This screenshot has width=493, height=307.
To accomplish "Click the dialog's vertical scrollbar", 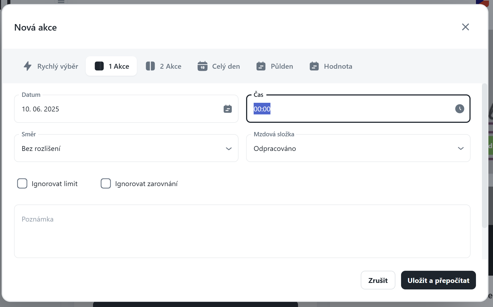I will pos(484,156).
